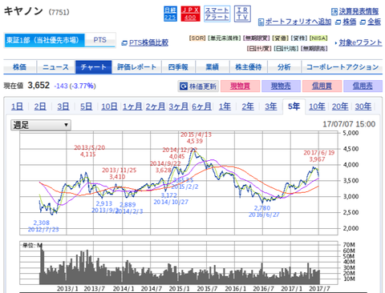Select the 10年 chart period
The height and width of the screenshot is (293, 385).
[317, 106]
